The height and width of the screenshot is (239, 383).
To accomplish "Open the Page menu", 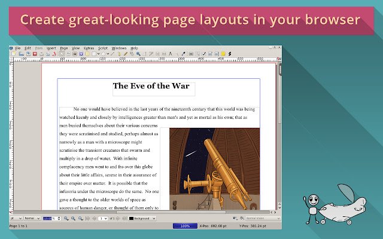I will (x=64, y=48).
